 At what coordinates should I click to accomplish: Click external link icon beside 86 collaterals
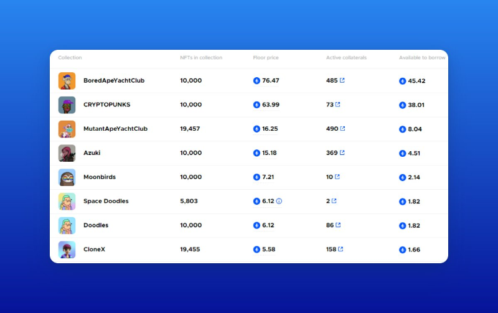pyautogui.click(x=339, y=225)
